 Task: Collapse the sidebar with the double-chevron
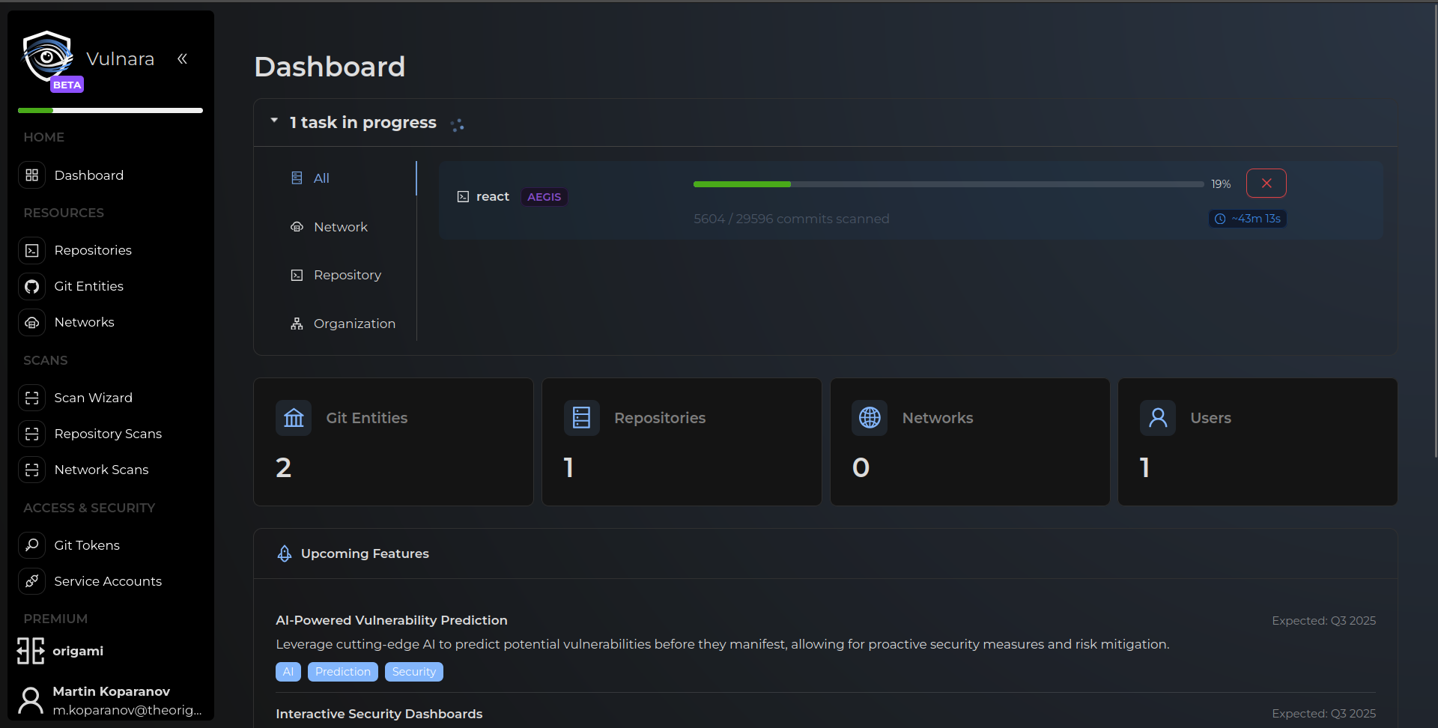click(182, 58)
